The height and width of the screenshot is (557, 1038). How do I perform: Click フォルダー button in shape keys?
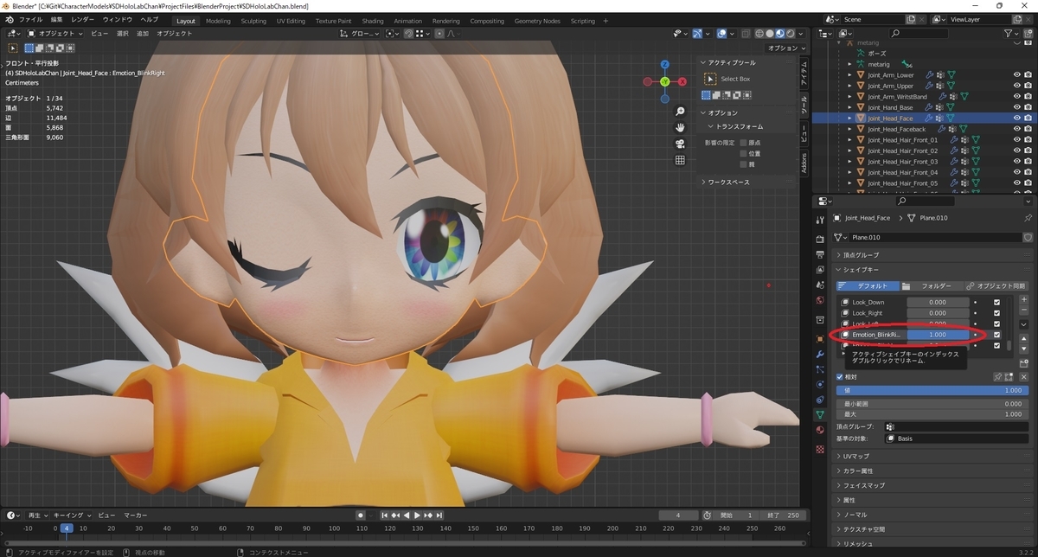click(x=930, y=285)
